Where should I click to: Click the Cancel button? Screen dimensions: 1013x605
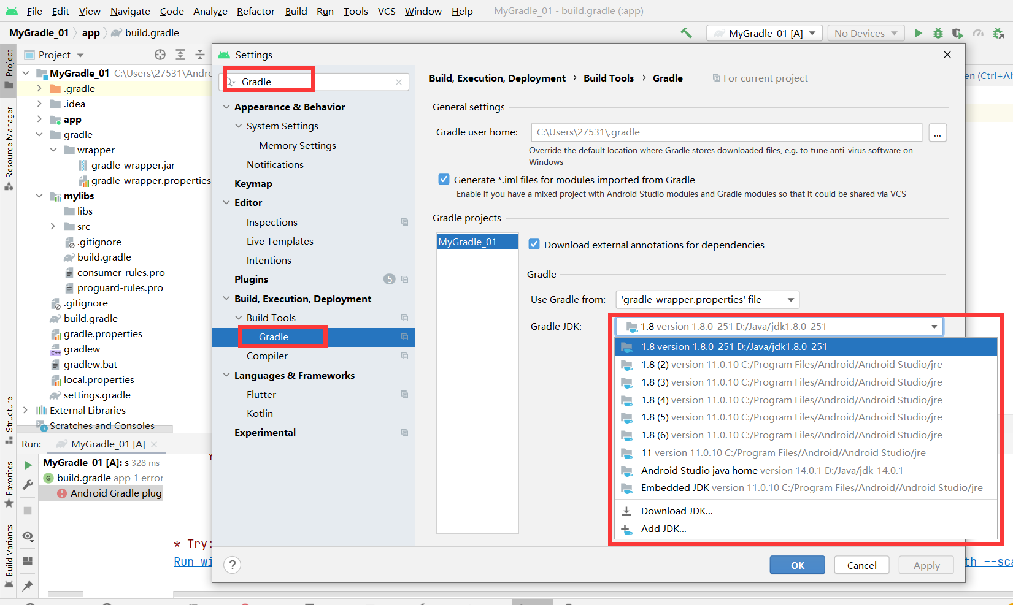(x=861, y=565)
